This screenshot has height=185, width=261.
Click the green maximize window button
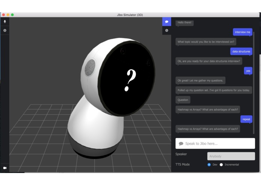(x=12, y=15)
